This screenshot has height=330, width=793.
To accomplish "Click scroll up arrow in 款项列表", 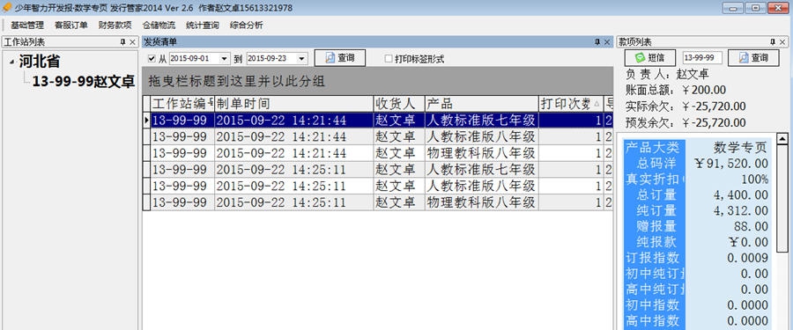I will pyautogui.click(x=782, y=138).
